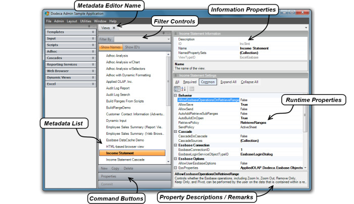Click the Expand All button
This screenshot has height=204, width=354.
[x=228, y=82]
